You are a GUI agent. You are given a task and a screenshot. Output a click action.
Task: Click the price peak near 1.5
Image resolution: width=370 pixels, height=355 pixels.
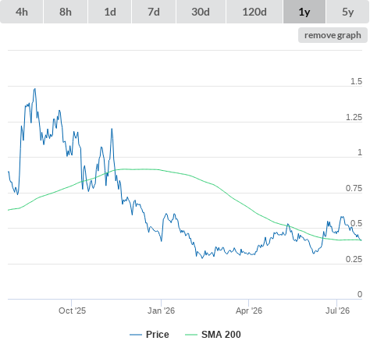(x=34, y=89)
